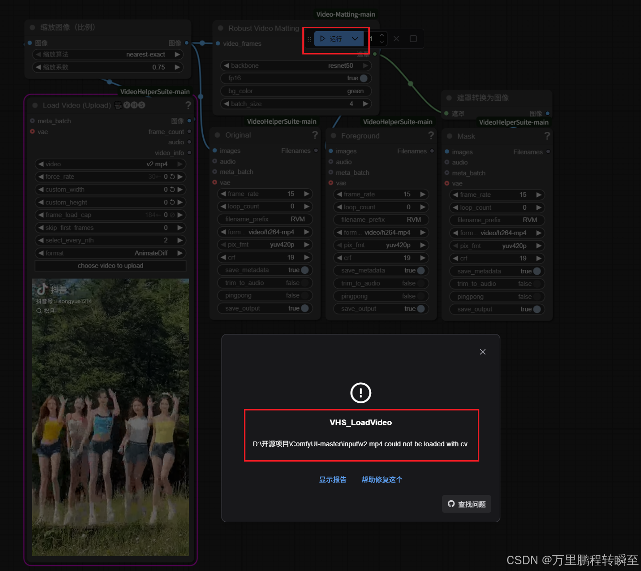Viewport: 641px width, 571px height.
Task: Decrease batch_size with its left arrow
Action: pyautogui.click(x=226, y=104)
